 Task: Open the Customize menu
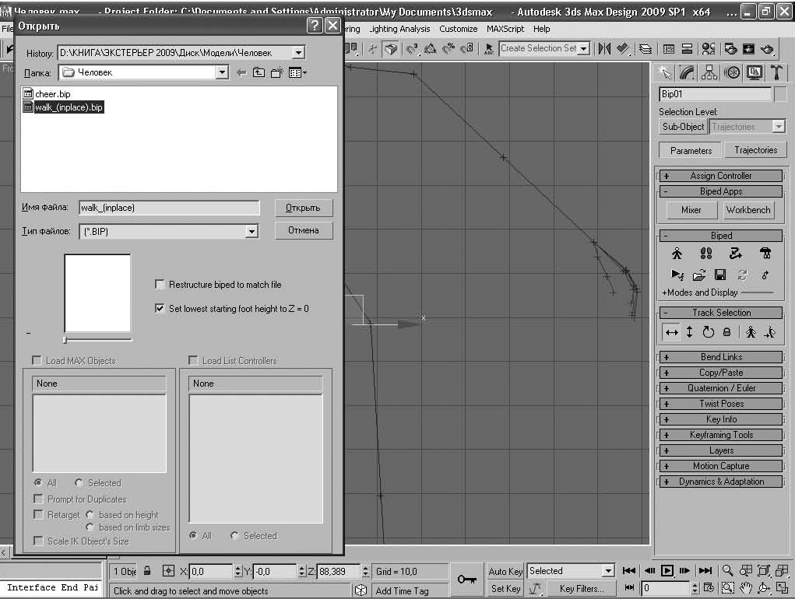coord(458,29)
